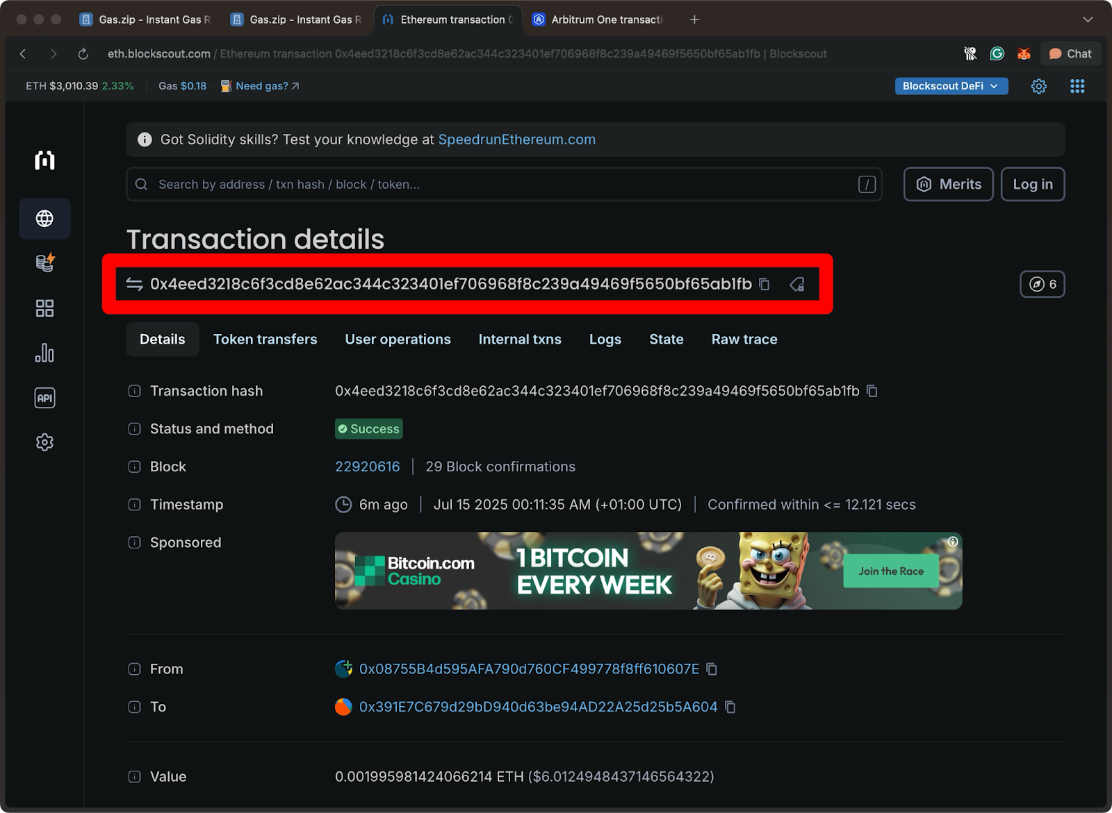This screenshot has width=1112, height=813.
Task: Open the Blockscout logo home icon
Action: [44, 160]
